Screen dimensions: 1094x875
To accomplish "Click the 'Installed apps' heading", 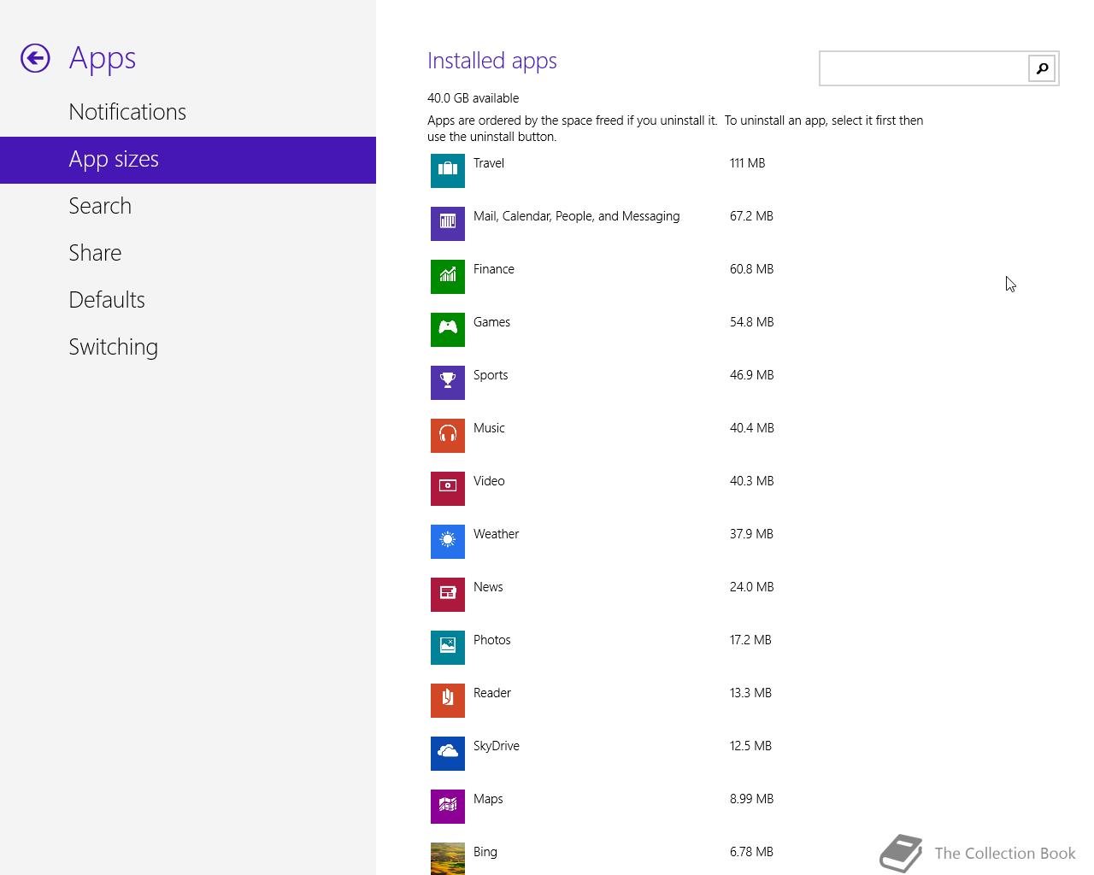I will (x=492, y=61).
